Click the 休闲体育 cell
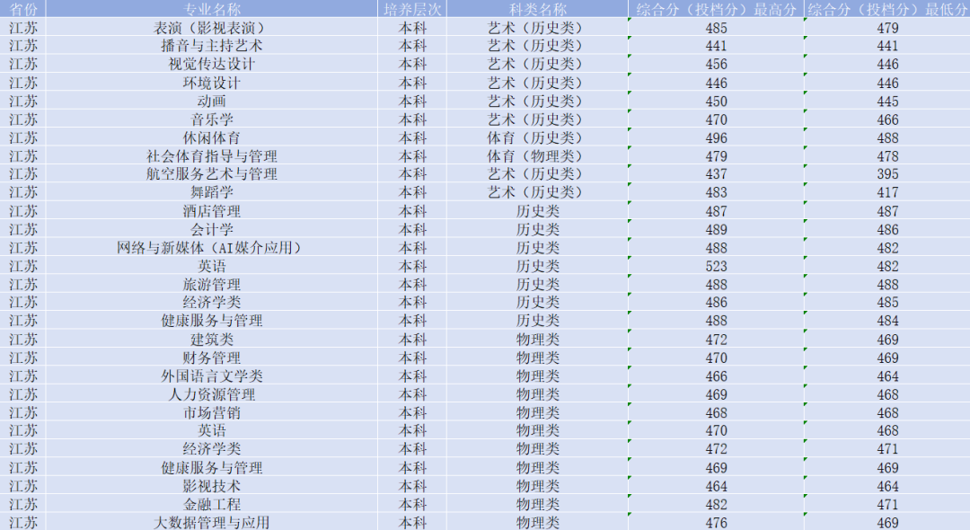Image resolution: width=970 pixels, height=530 pixels. tap(212, 138)
